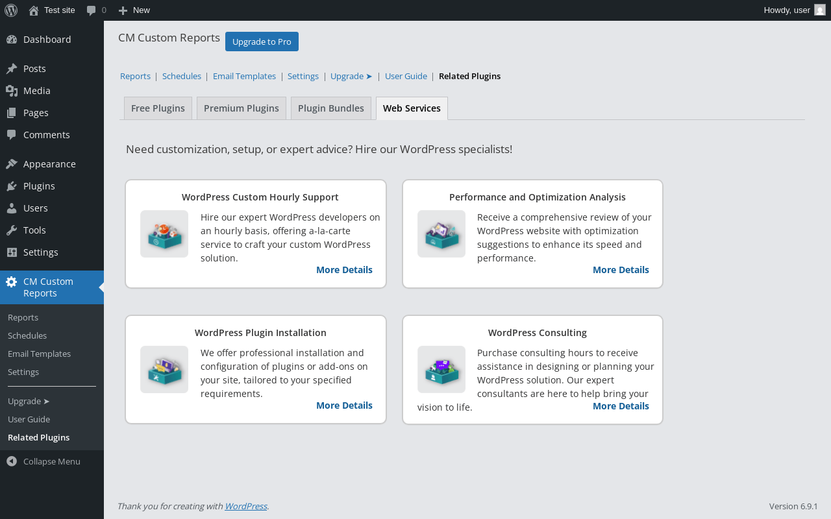Open the comments bubble icon in admin bar
The width and height of the screenshot is (831, 519).
(92, 10)
